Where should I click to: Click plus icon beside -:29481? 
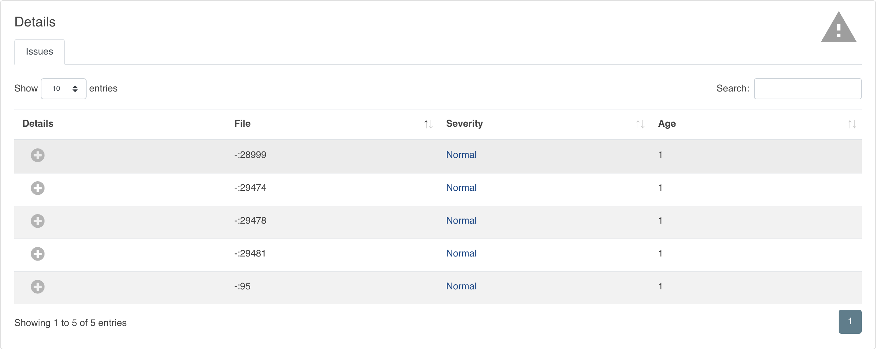pos(37,253)
